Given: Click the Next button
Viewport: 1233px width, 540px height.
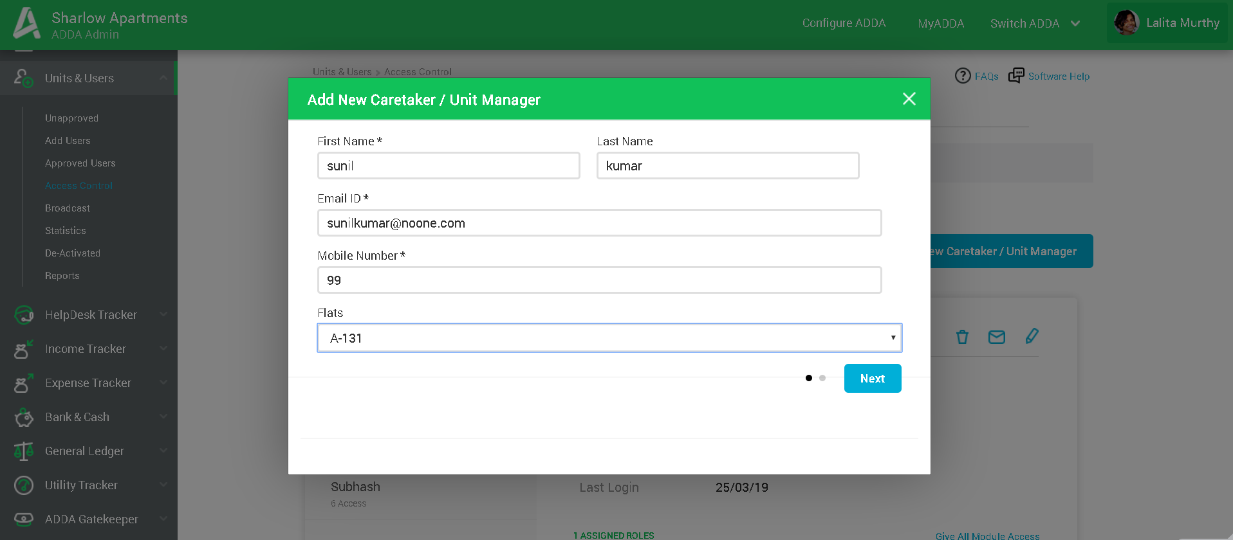Looking at the screenshot, I should 873,379.
